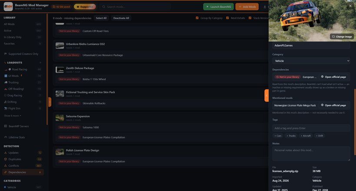
Task: Click the BMM app logo icon
Action: 8,6
